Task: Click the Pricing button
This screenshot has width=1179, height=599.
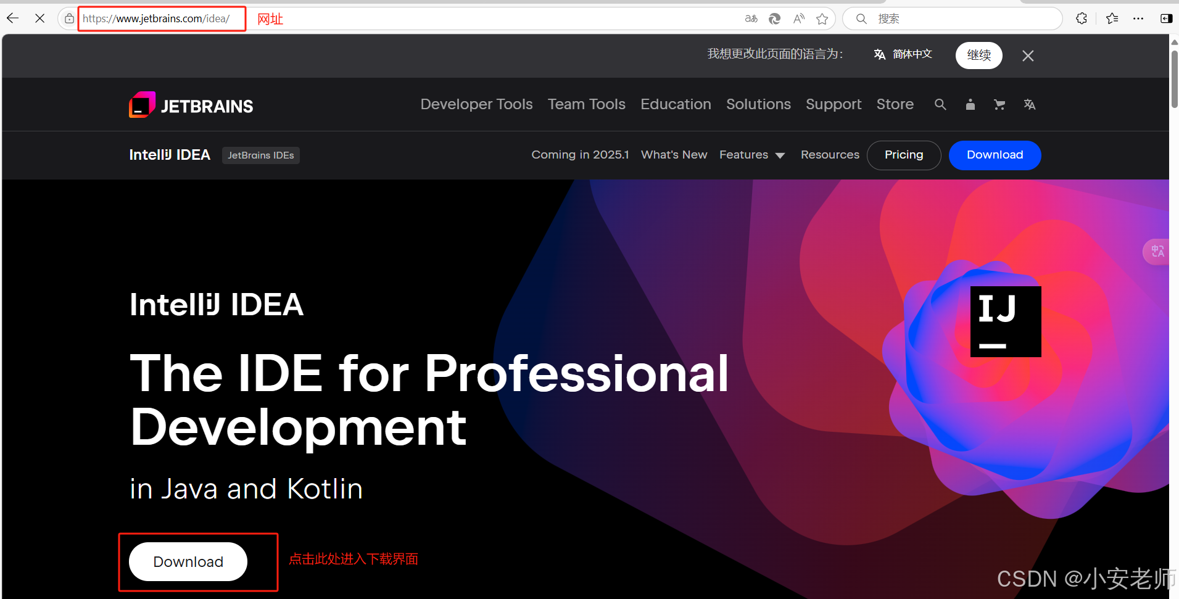Action: click(904, 155)
